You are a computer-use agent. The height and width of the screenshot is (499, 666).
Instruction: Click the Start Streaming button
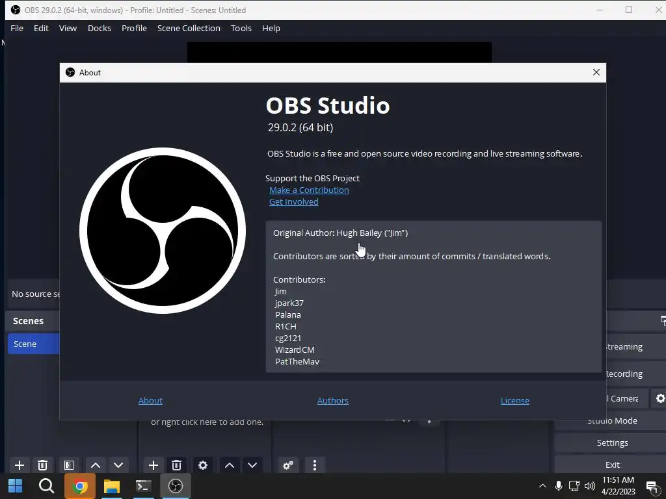[636, 346]
